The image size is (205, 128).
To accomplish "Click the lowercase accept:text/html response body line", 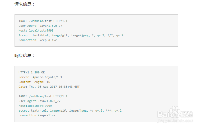I will (70, 111).
